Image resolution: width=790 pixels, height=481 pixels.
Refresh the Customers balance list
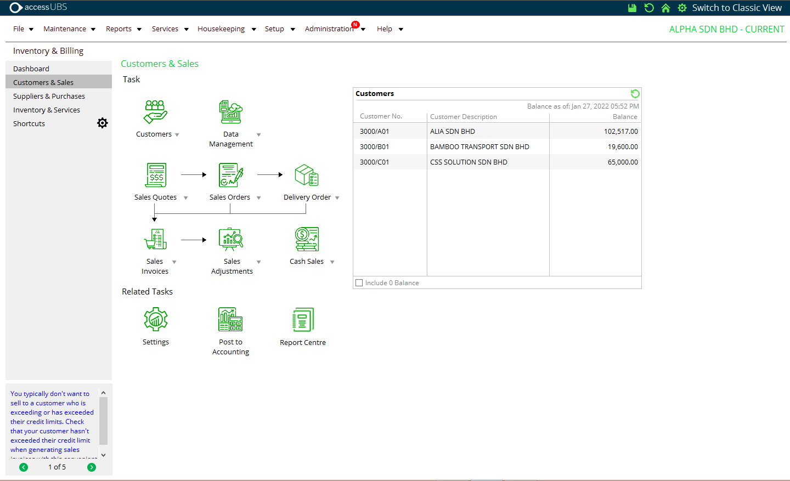(x=635, y=94)
